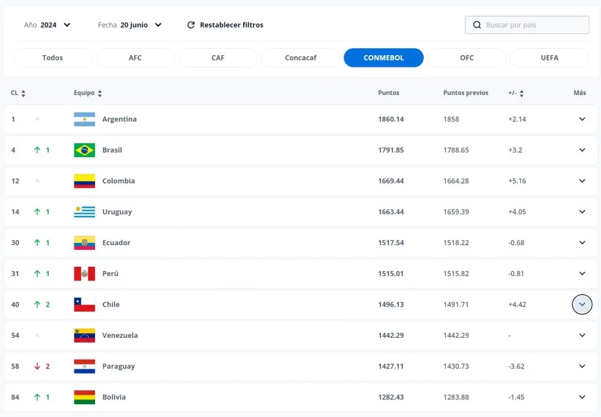Click Bolivia's points value 1282.43
The height and width of the screenshot is (417, 601).
pyautogui.click(x=391, y=397)
